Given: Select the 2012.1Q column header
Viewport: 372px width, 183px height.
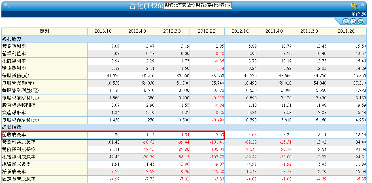Looking at the screenshot, I should [x=241, y=31].
